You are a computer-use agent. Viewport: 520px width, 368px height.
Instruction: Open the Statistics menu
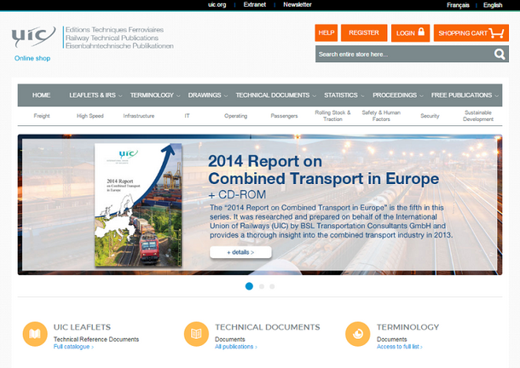pyautogui.click(x=341, y=95)
